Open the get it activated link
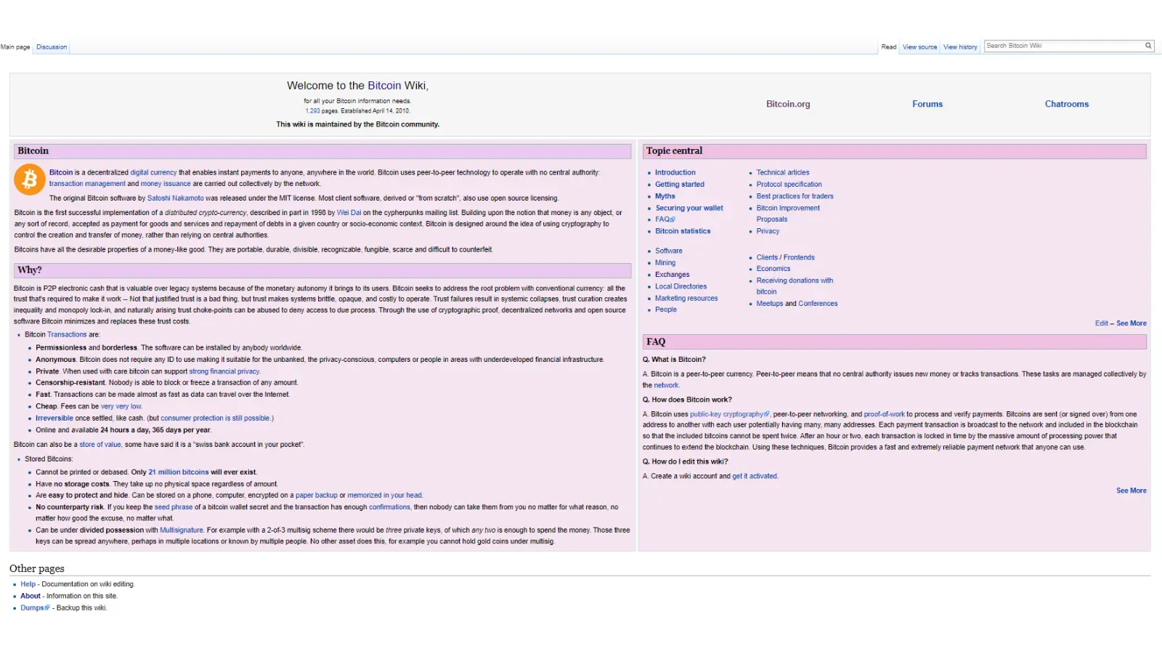1162x654 pixels. point(755,477)
